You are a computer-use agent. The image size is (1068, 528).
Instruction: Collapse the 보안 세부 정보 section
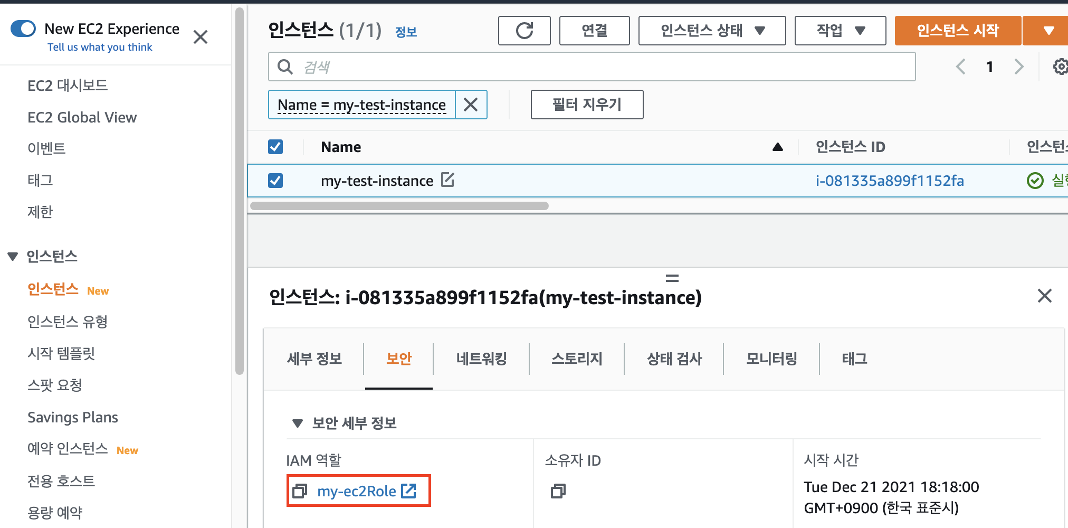click(297, 423)
